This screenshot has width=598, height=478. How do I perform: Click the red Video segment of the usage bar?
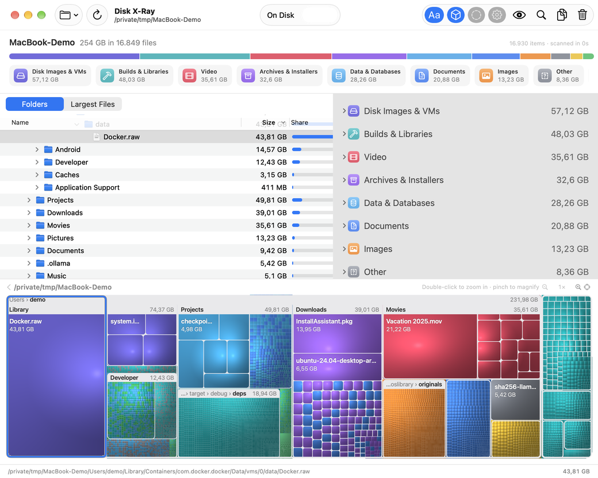pyautogui.click(x=290, y=56)
